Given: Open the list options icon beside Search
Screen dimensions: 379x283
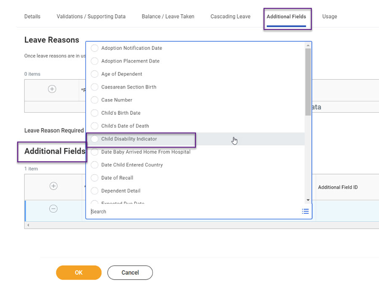Looking at the screenshot, I should point(305,211).
